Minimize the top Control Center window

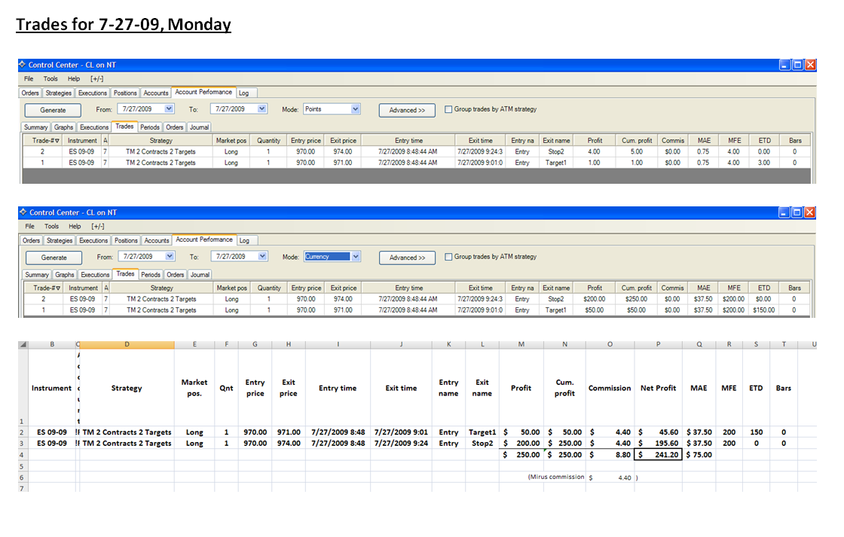(x=784, y=65)
